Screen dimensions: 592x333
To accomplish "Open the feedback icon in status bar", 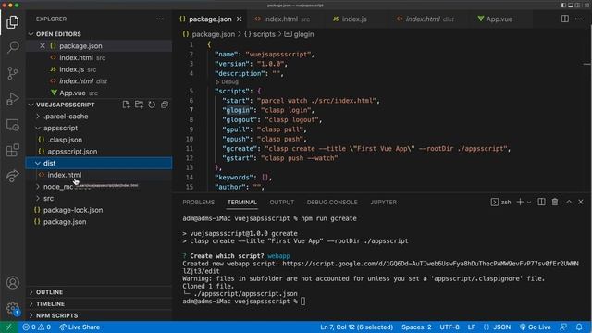I will pos(563,327).
